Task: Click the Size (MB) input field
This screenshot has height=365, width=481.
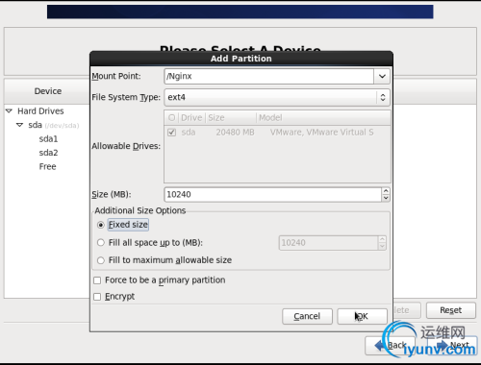Action: pos(273,195)
